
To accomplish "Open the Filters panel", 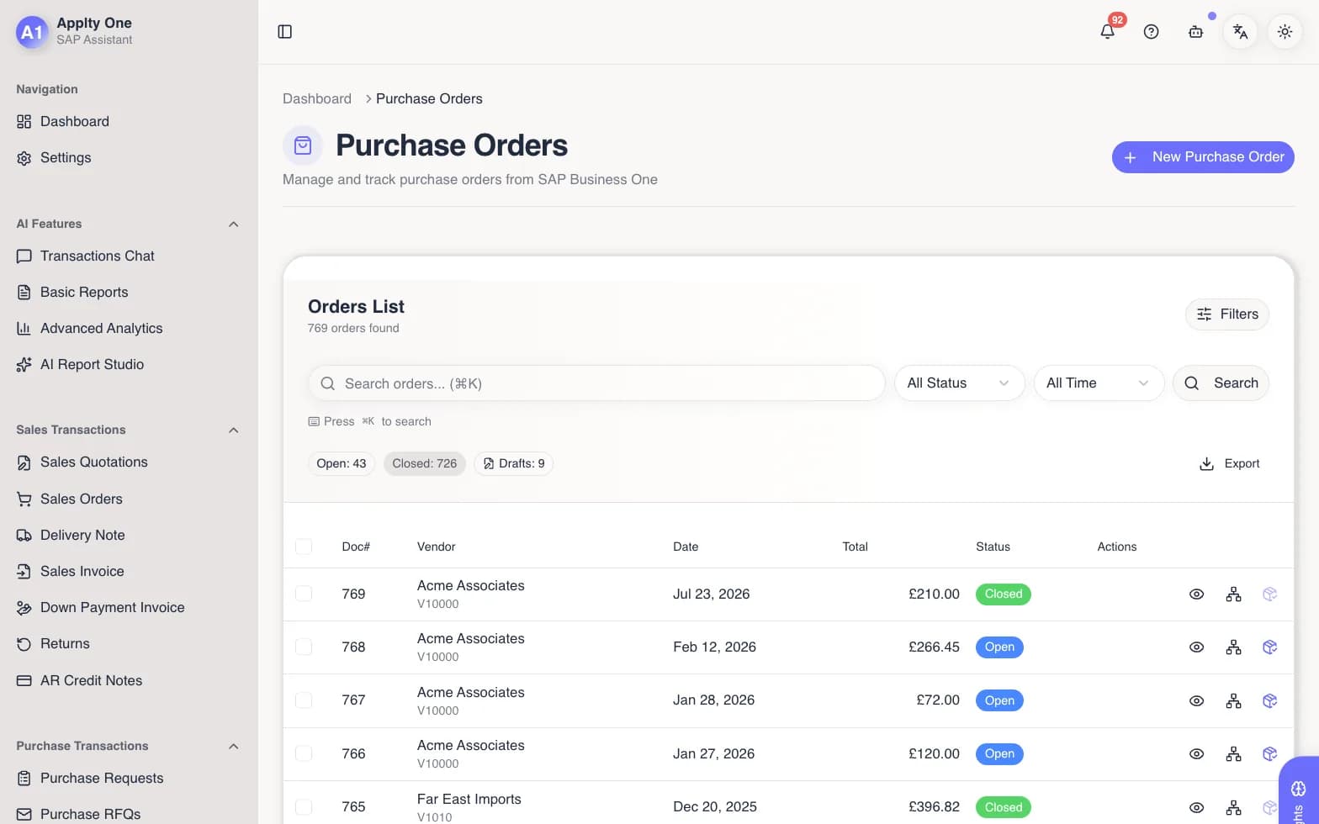I will click(1227, 314).
